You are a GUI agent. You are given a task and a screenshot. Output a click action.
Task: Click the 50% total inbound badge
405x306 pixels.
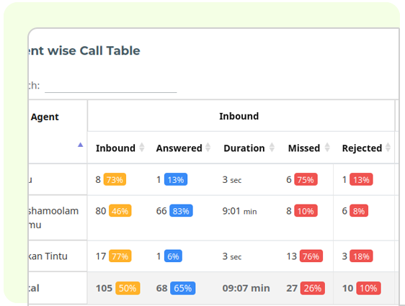pos(128,288)
